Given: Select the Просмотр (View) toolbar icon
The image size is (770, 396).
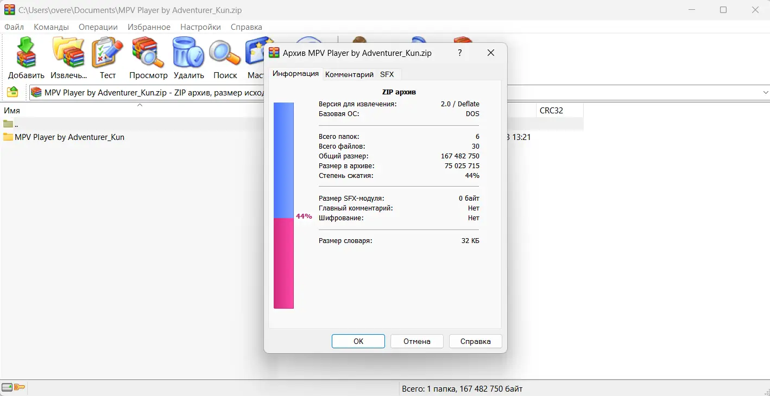Looking at the screenshot, I should [148, 59].
